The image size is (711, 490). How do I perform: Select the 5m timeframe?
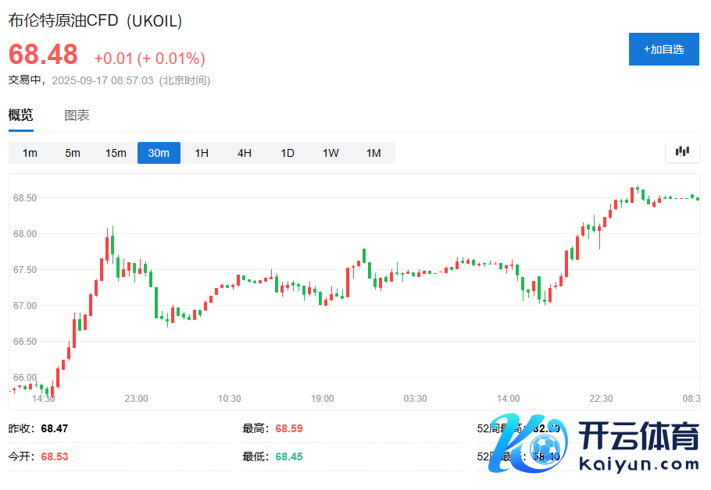coord(73,153)
